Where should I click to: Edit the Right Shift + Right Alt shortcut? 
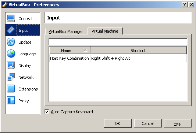pyautogui.click(x=111, y=58)
